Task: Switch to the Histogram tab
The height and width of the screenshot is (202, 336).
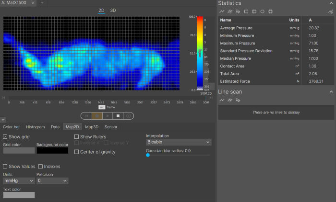Action: (x=35, y=127)
